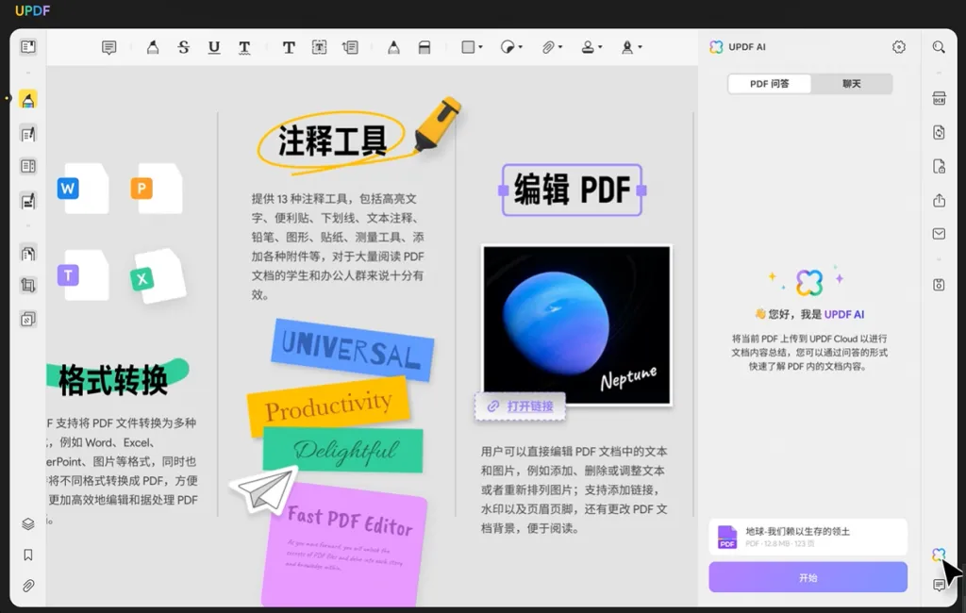Switch to the 聊天 tab
The image size is (966, 613).
click(852, 84)
